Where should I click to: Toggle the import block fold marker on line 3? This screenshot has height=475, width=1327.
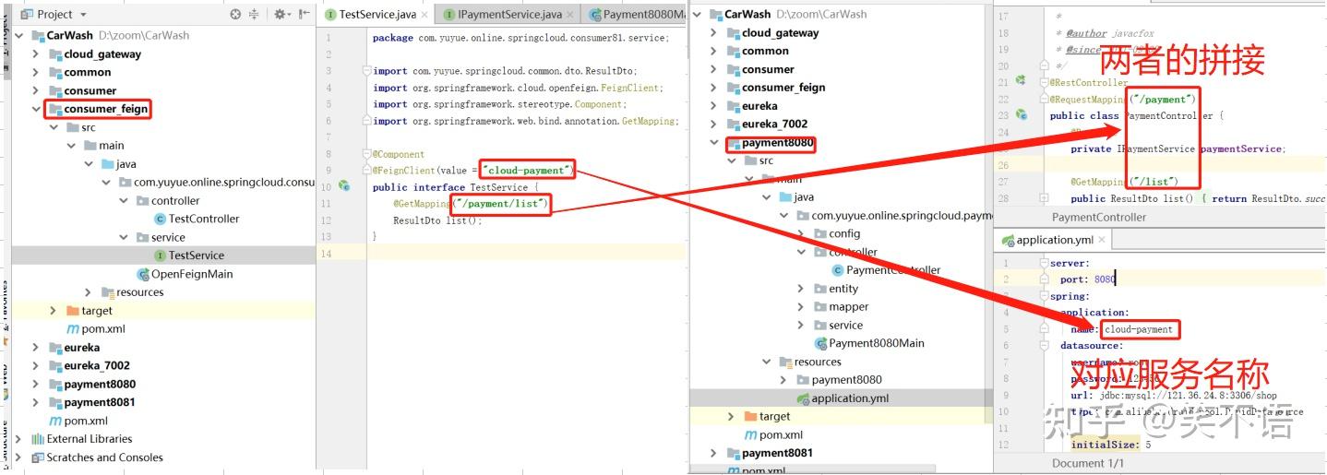[x=366, y=71]
